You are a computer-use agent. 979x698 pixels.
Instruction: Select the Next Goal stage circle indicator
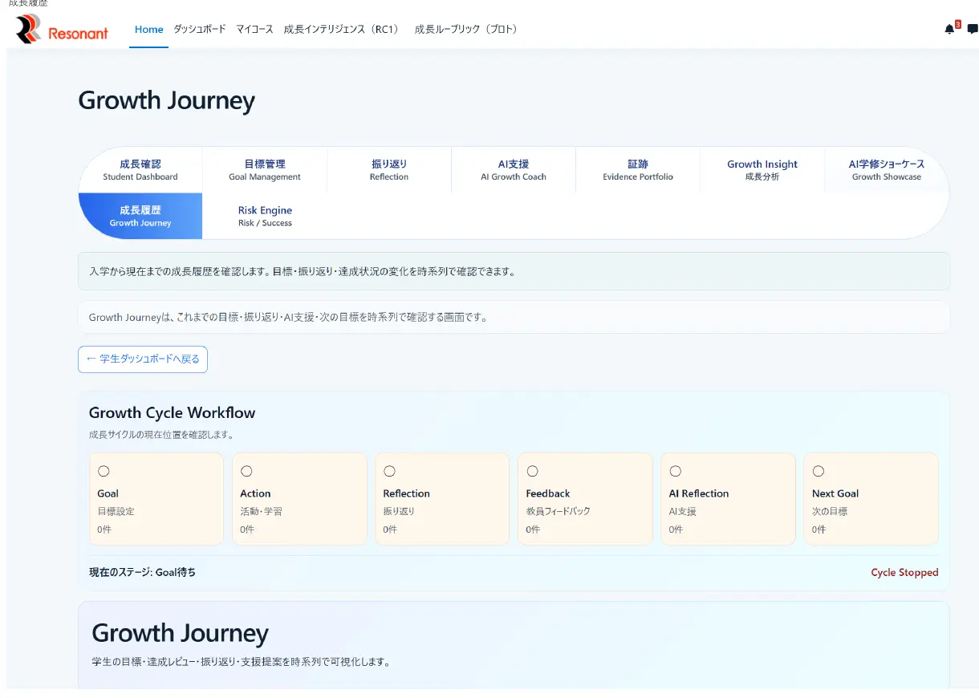(x=818, y=471)
